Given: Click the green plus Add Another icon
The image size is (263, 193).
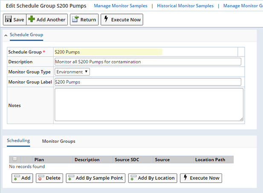Looking at the screenshot, I should point(32,19).
